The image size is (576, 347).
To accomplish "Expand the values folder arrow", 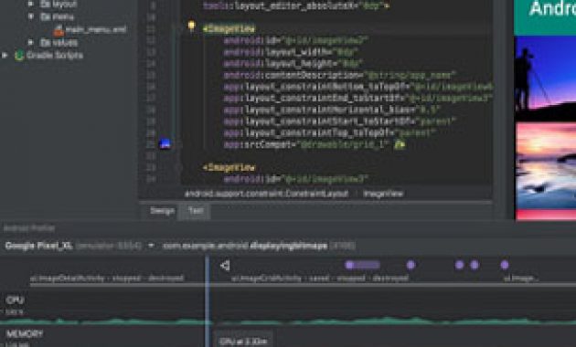I will click(x=31, y=43).
